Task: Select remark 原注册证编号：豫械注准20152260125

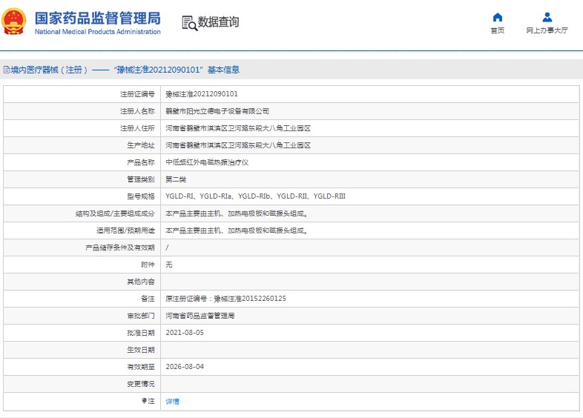Action: [x=225, y=299]
